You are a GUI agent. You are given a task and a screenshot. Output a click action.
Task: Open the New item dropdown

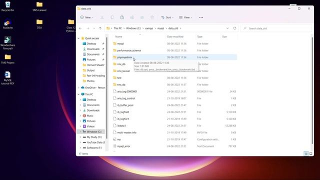click(86, 17)
